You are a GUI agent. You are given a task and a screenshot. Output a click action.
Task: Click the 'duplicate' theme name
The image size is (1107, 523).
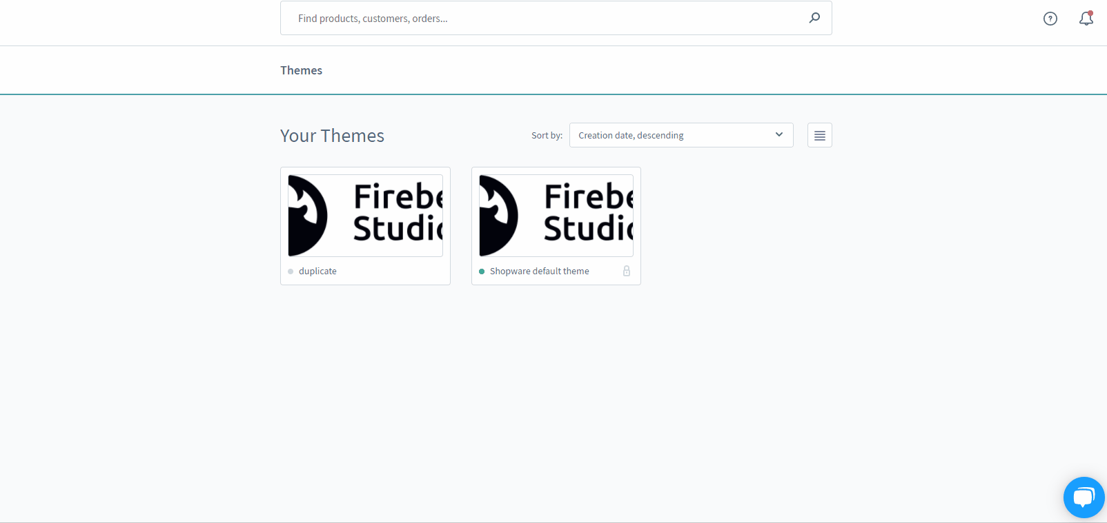tap(317, 271)
